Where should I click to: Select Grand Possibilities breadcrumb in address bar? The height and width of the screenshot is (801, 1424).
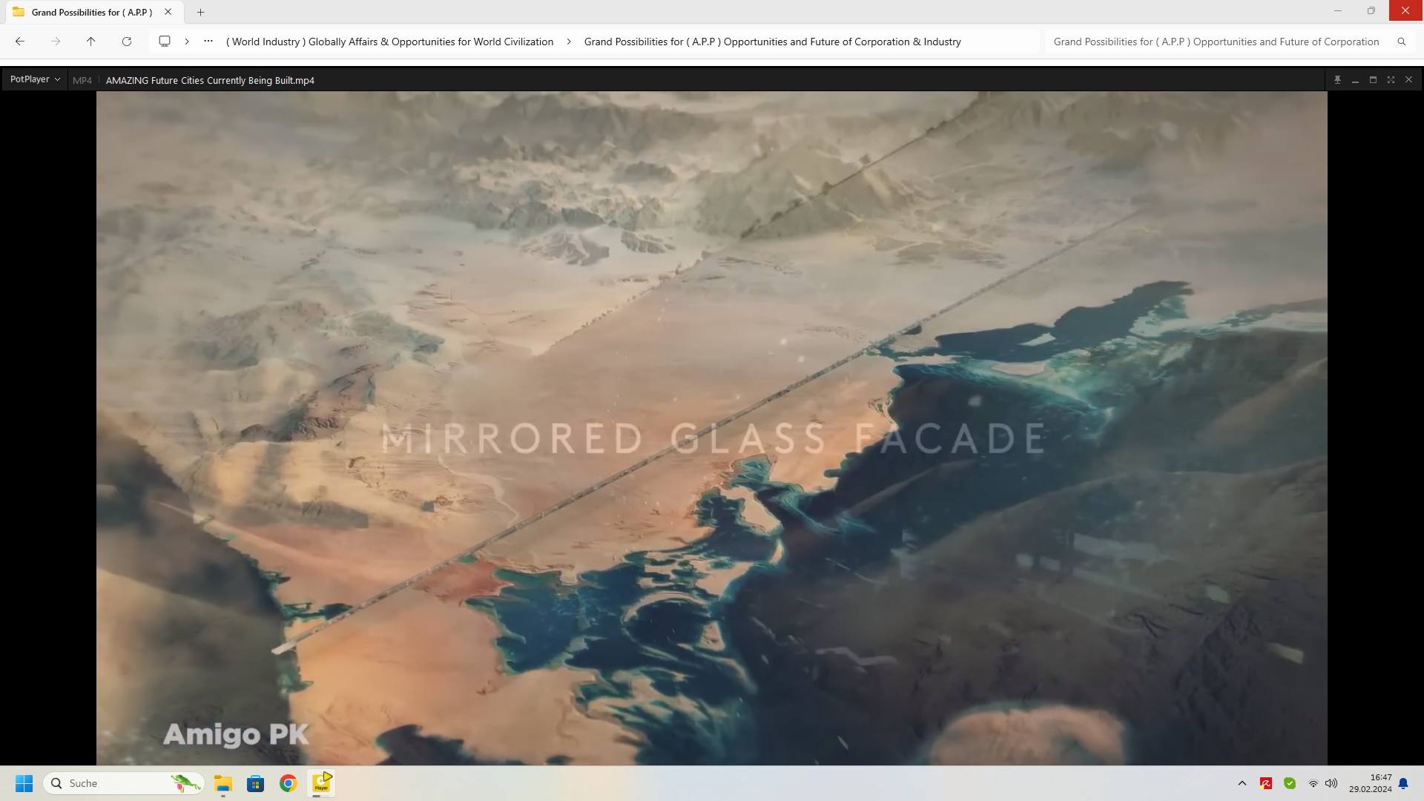pos(772,42)
